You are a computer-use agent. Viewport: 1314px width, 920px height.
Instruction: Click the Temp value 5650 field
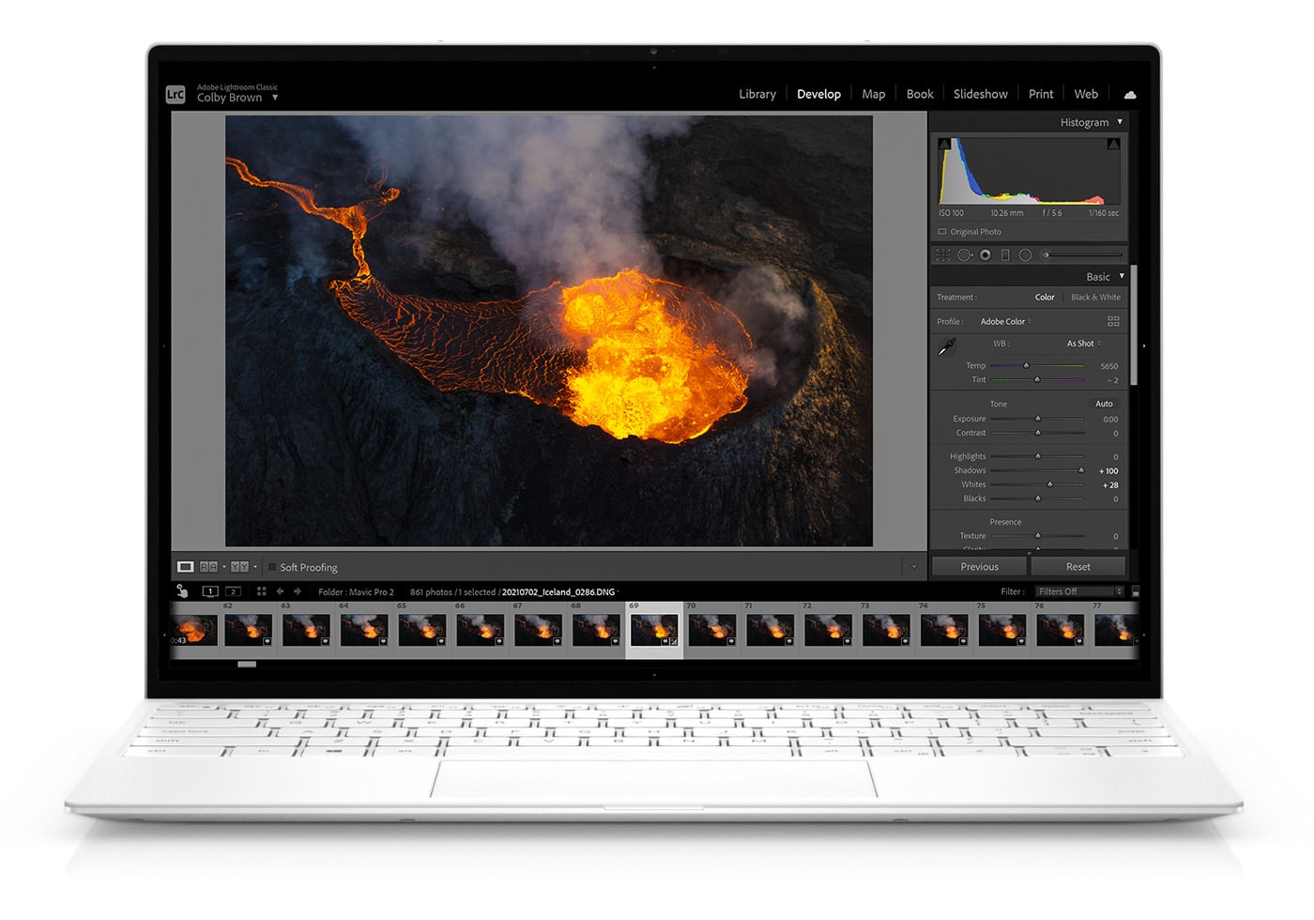tap(1108, 366)
